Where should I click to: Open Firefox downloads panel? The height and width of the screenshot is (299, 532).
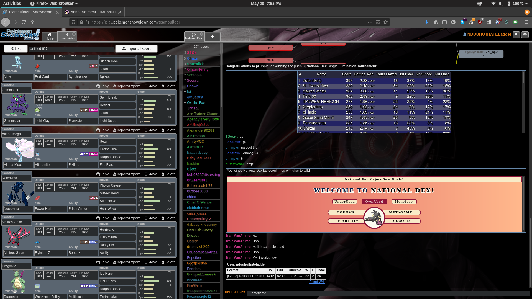pos(427,22)
